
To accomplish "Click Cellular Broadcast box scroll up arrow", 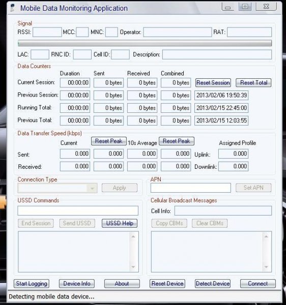I will pyautogui.click(x=266, y=236).
